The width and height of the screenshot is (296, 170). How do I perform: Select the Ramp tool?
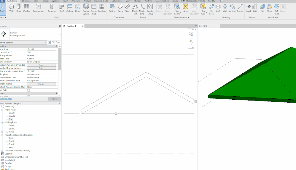pyautogui.click(x=120, y=8)
